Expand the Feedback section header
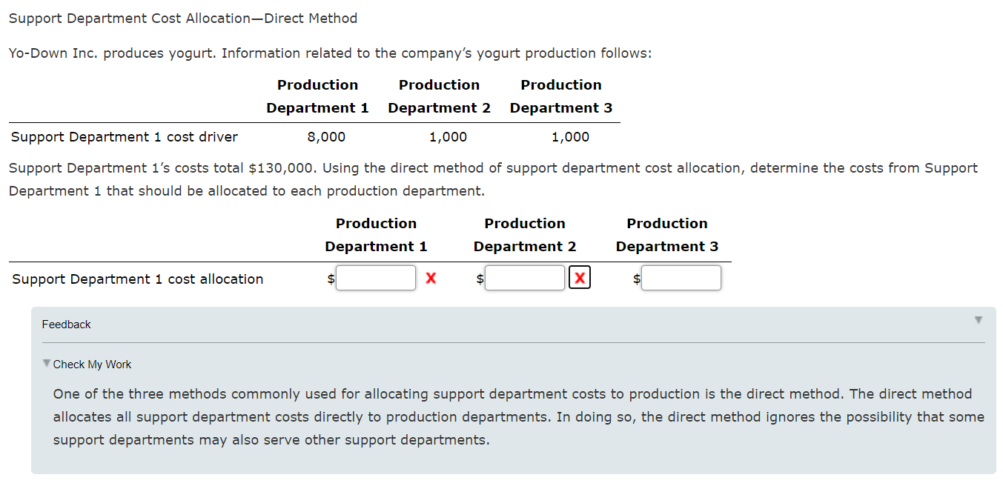Viewport: 1003px width, 489px height. coord(65,325)
